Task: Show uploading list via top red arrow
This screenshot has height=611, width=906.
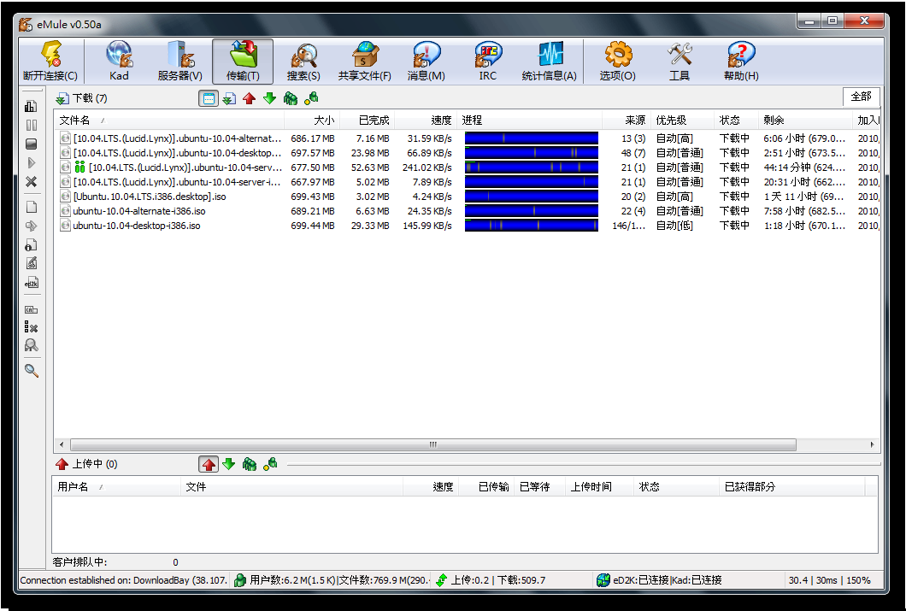Action: tap(249, 99)
